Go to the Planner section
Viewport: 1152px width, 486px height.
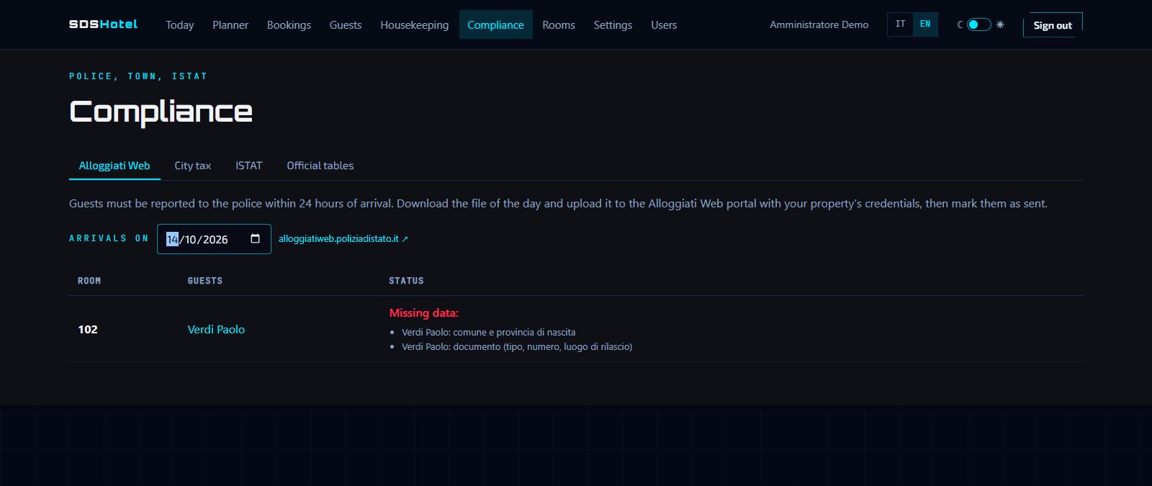click(x=230, y=24)
